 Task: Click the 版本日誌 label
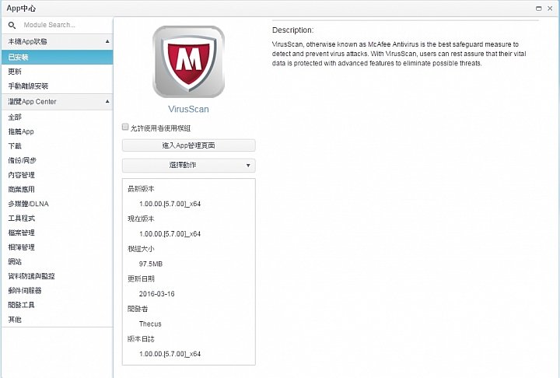141,339
